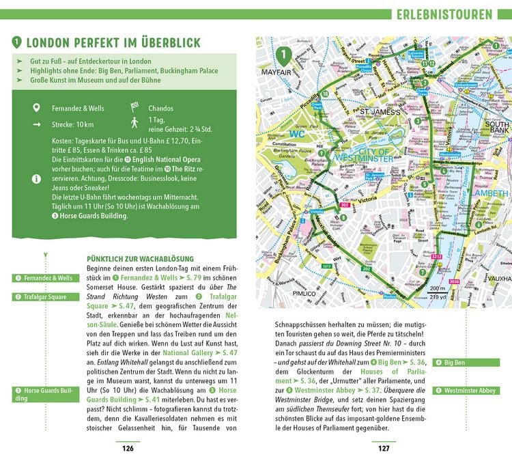Open the Westminster Abbey sidebar label
Screen dimensions: 512x459
point(466,391)
